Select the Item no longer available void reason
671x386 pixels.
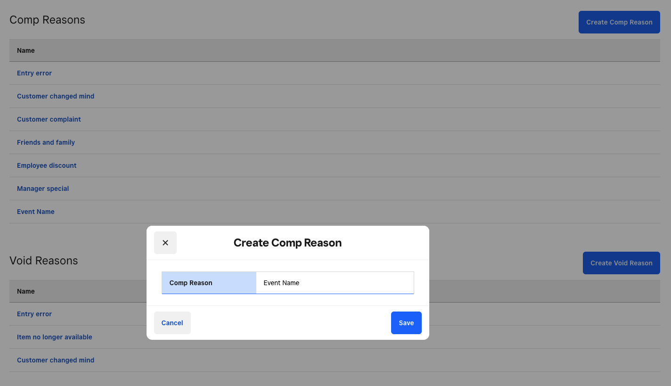[54, 337]
